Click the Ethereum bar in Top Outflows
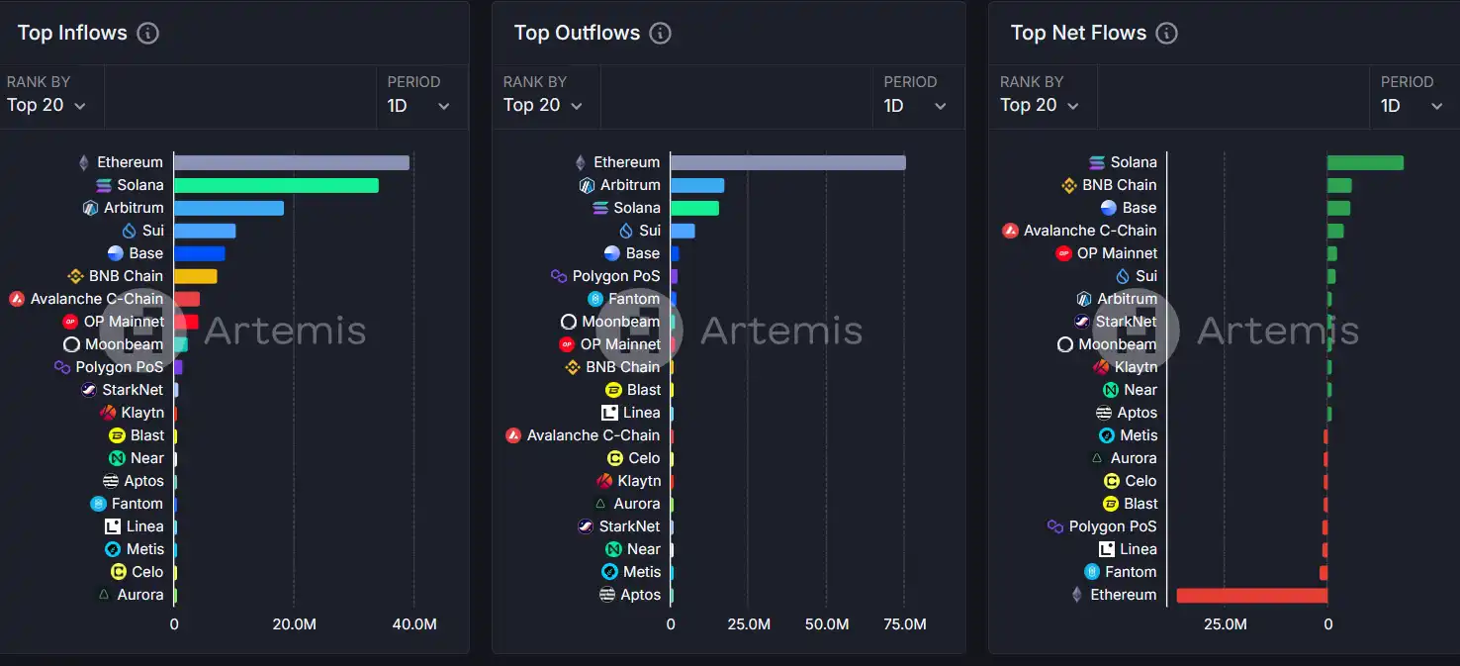The height and width of the screenshot is (666, 1460). pyautogui.click(x=787, y=162)
